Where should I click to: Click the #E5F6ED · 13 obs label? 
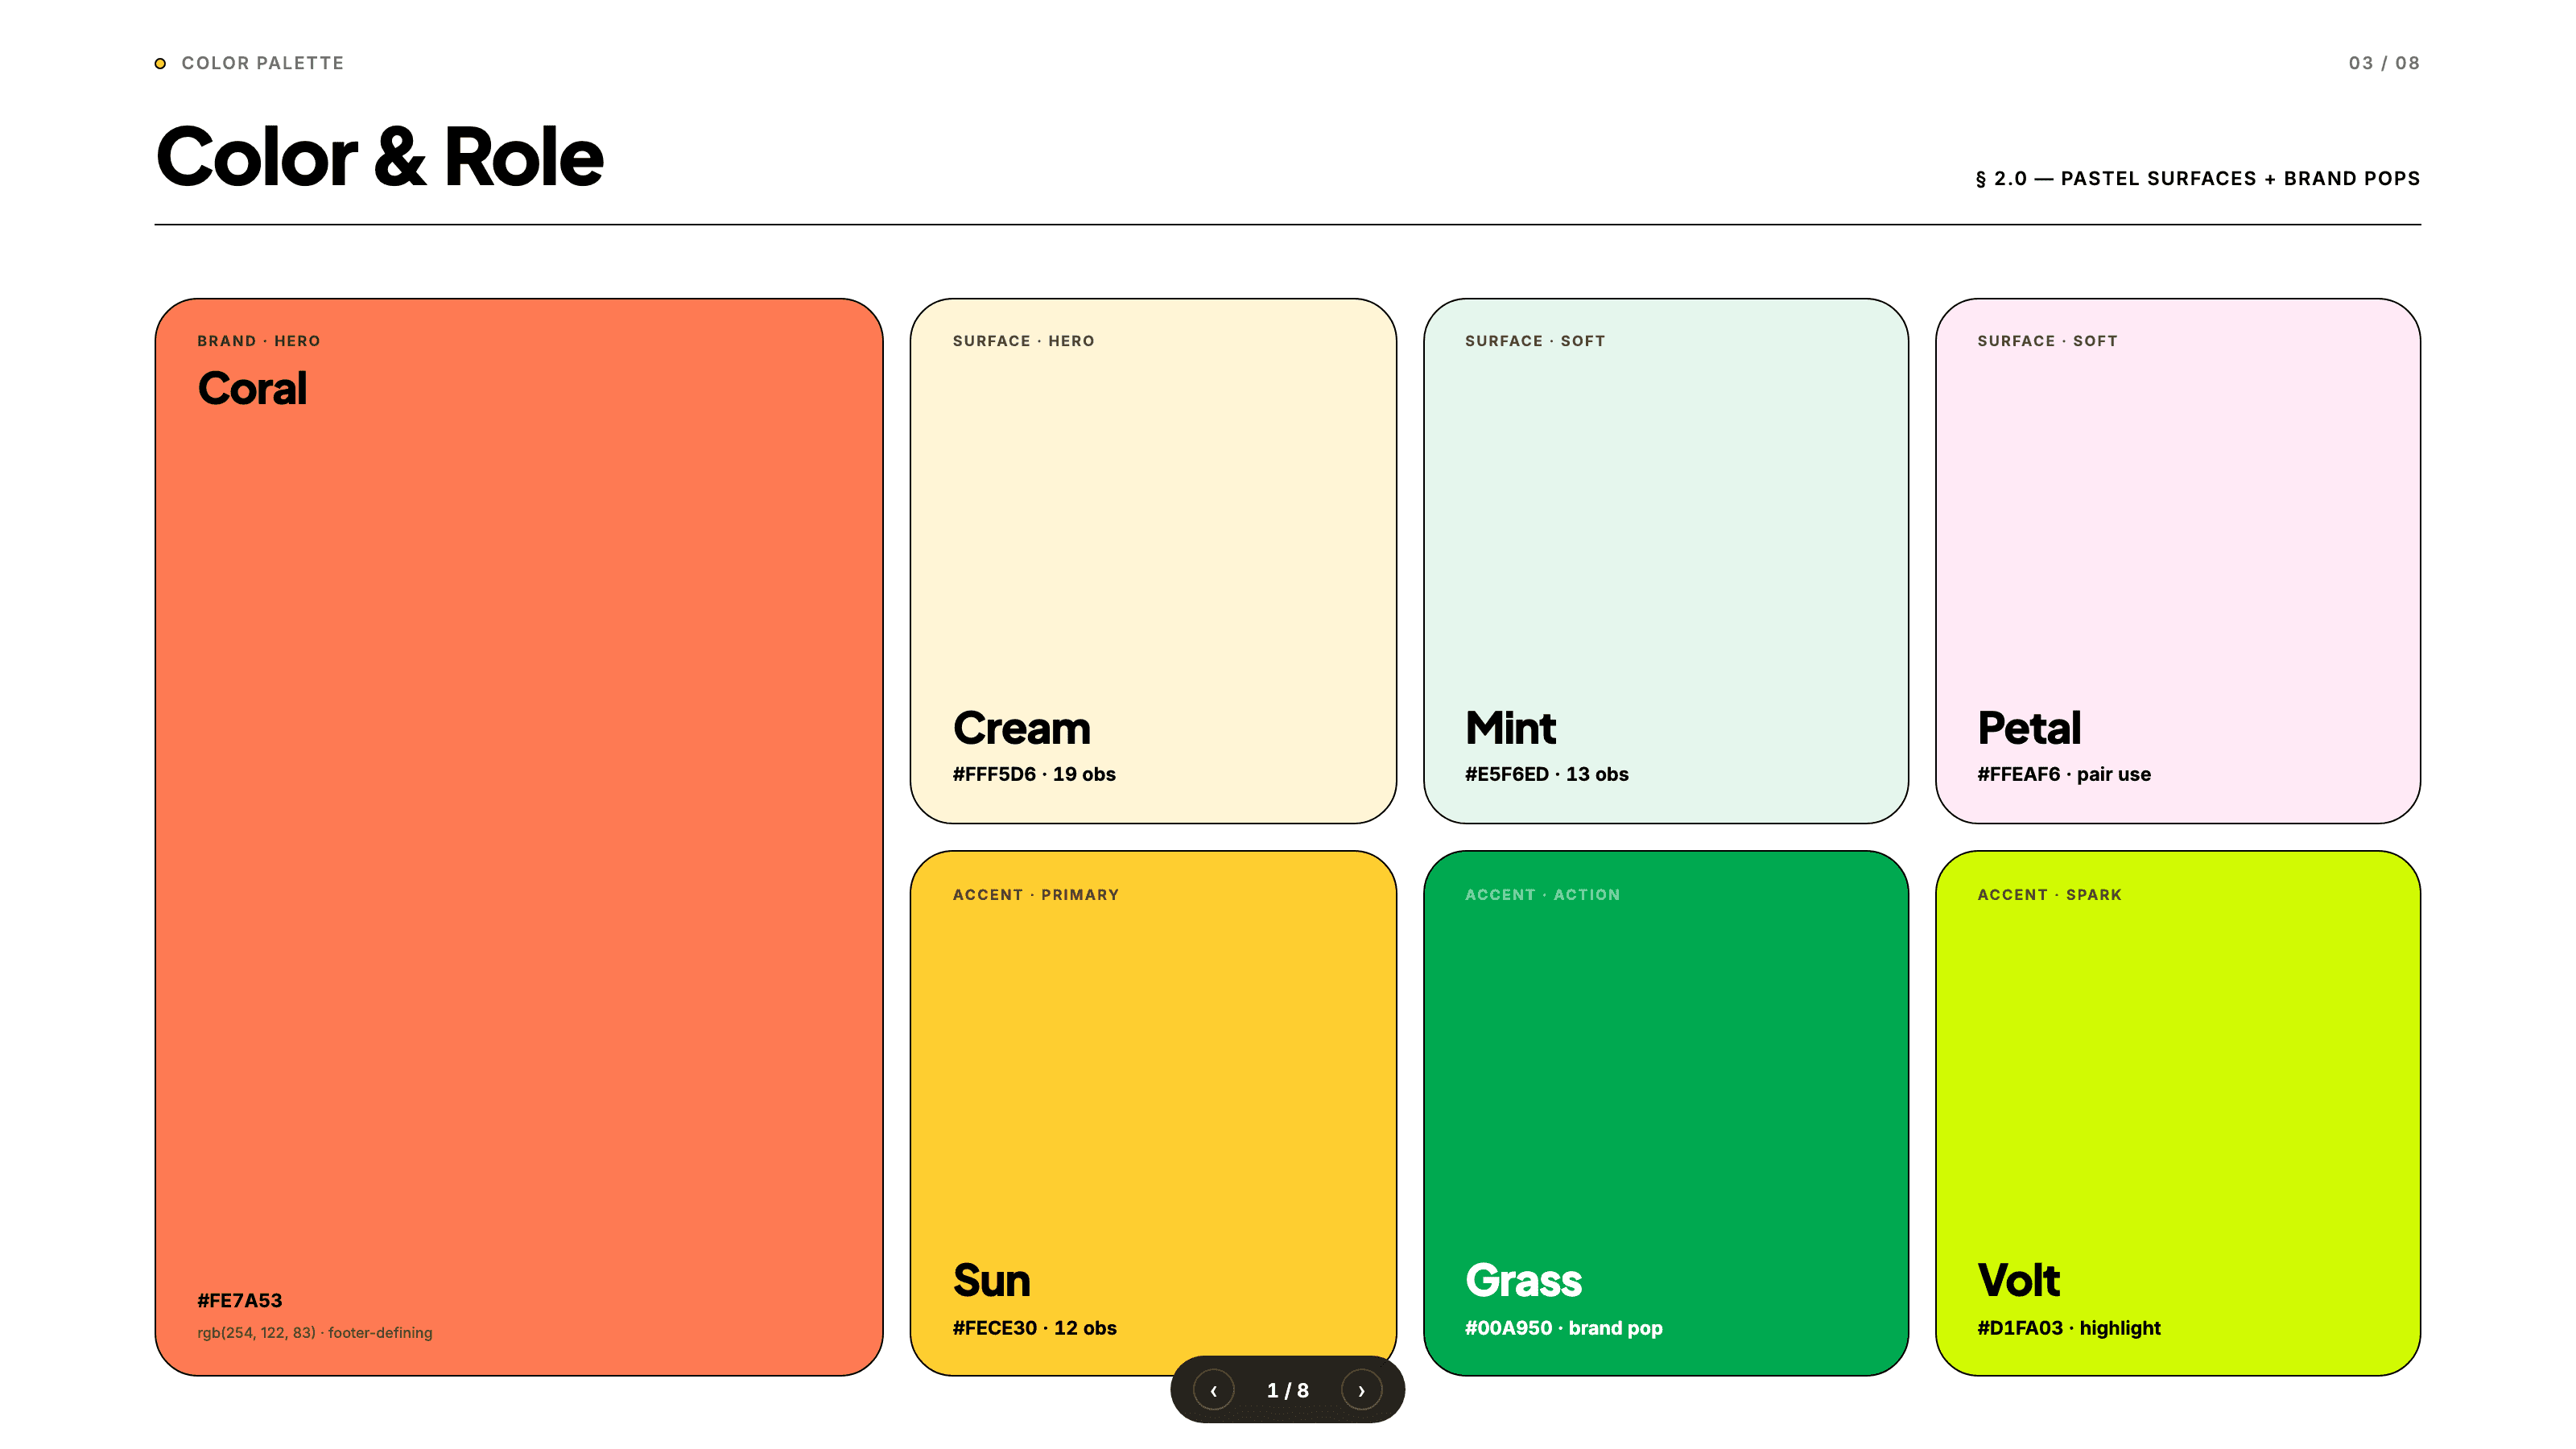(x=1546, y=774)
